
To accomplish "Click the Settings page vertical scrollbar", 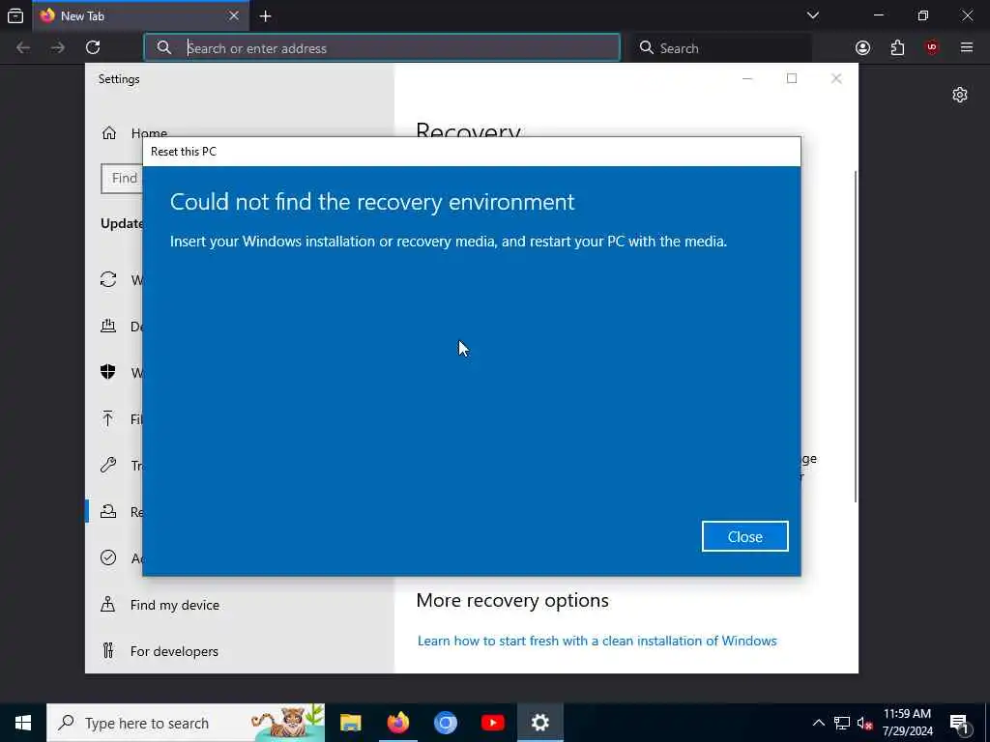I will [856, 336].
